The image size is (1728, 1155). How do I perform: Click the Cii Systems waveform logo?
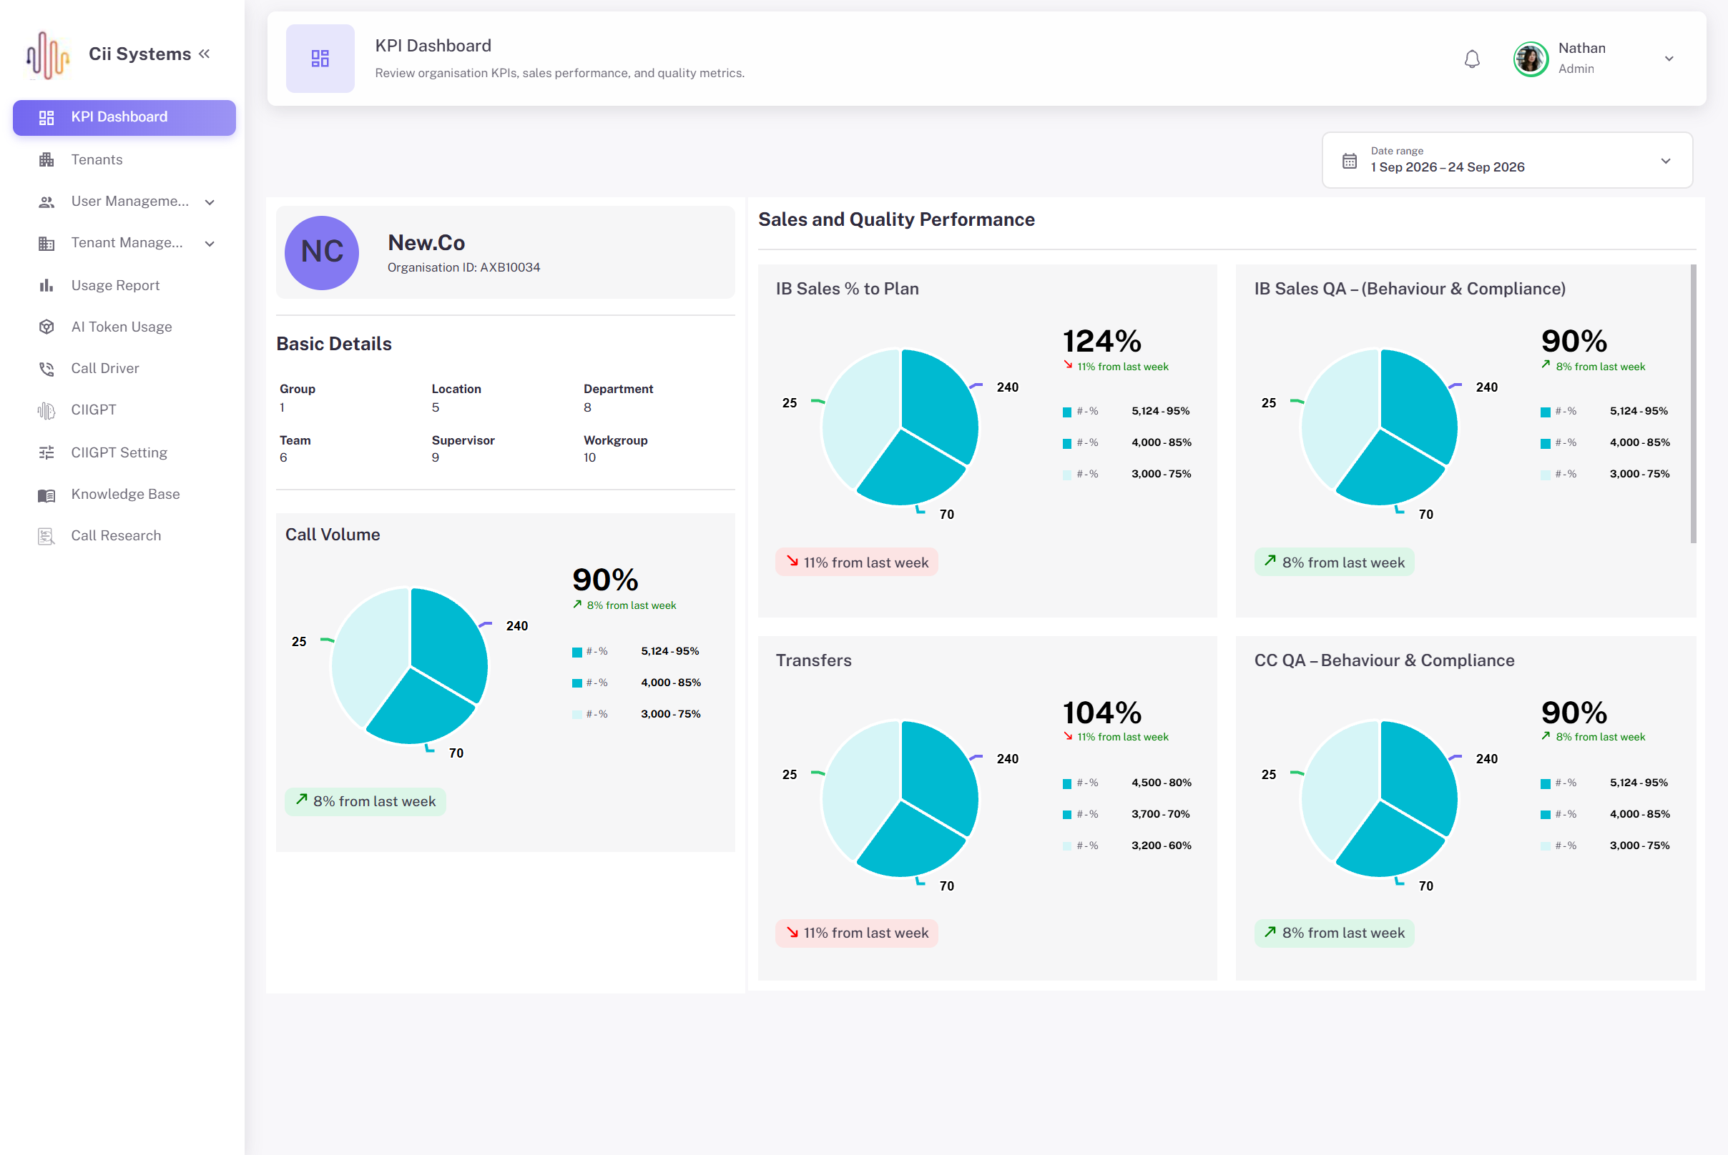(x=48, y=55)
